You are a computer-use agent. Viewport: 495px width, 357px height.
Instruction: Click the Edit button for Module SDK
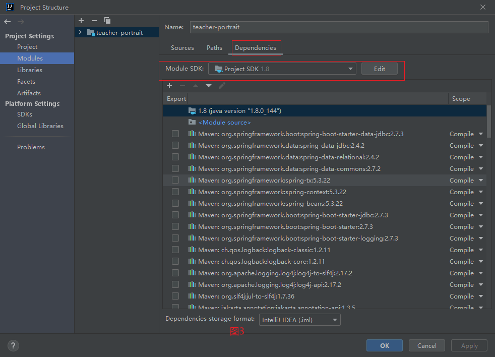[380, 69]
